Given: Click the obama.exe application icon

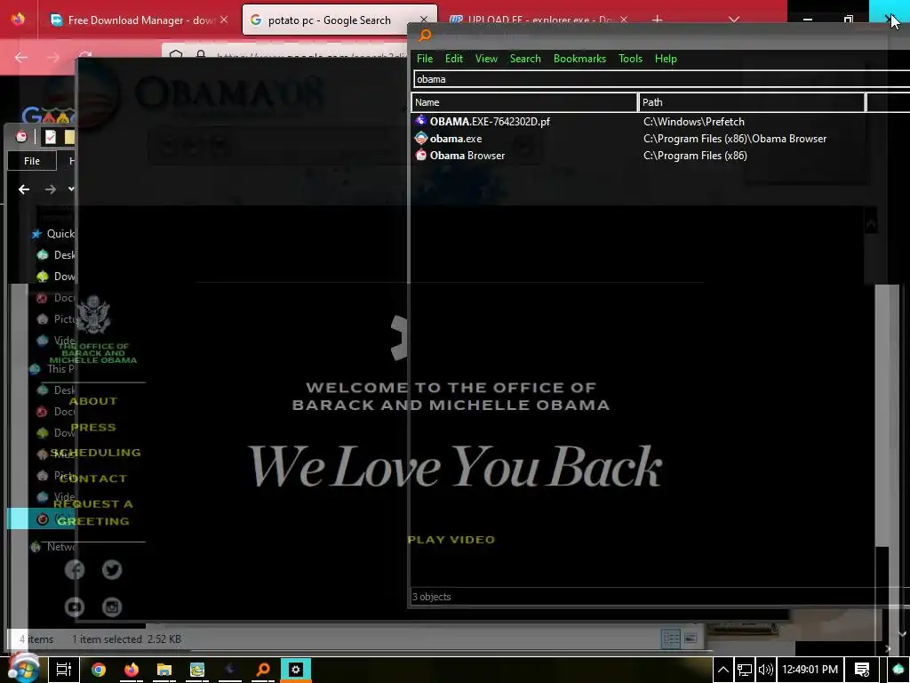Looking at the screenshot, I should coord(420,138).
